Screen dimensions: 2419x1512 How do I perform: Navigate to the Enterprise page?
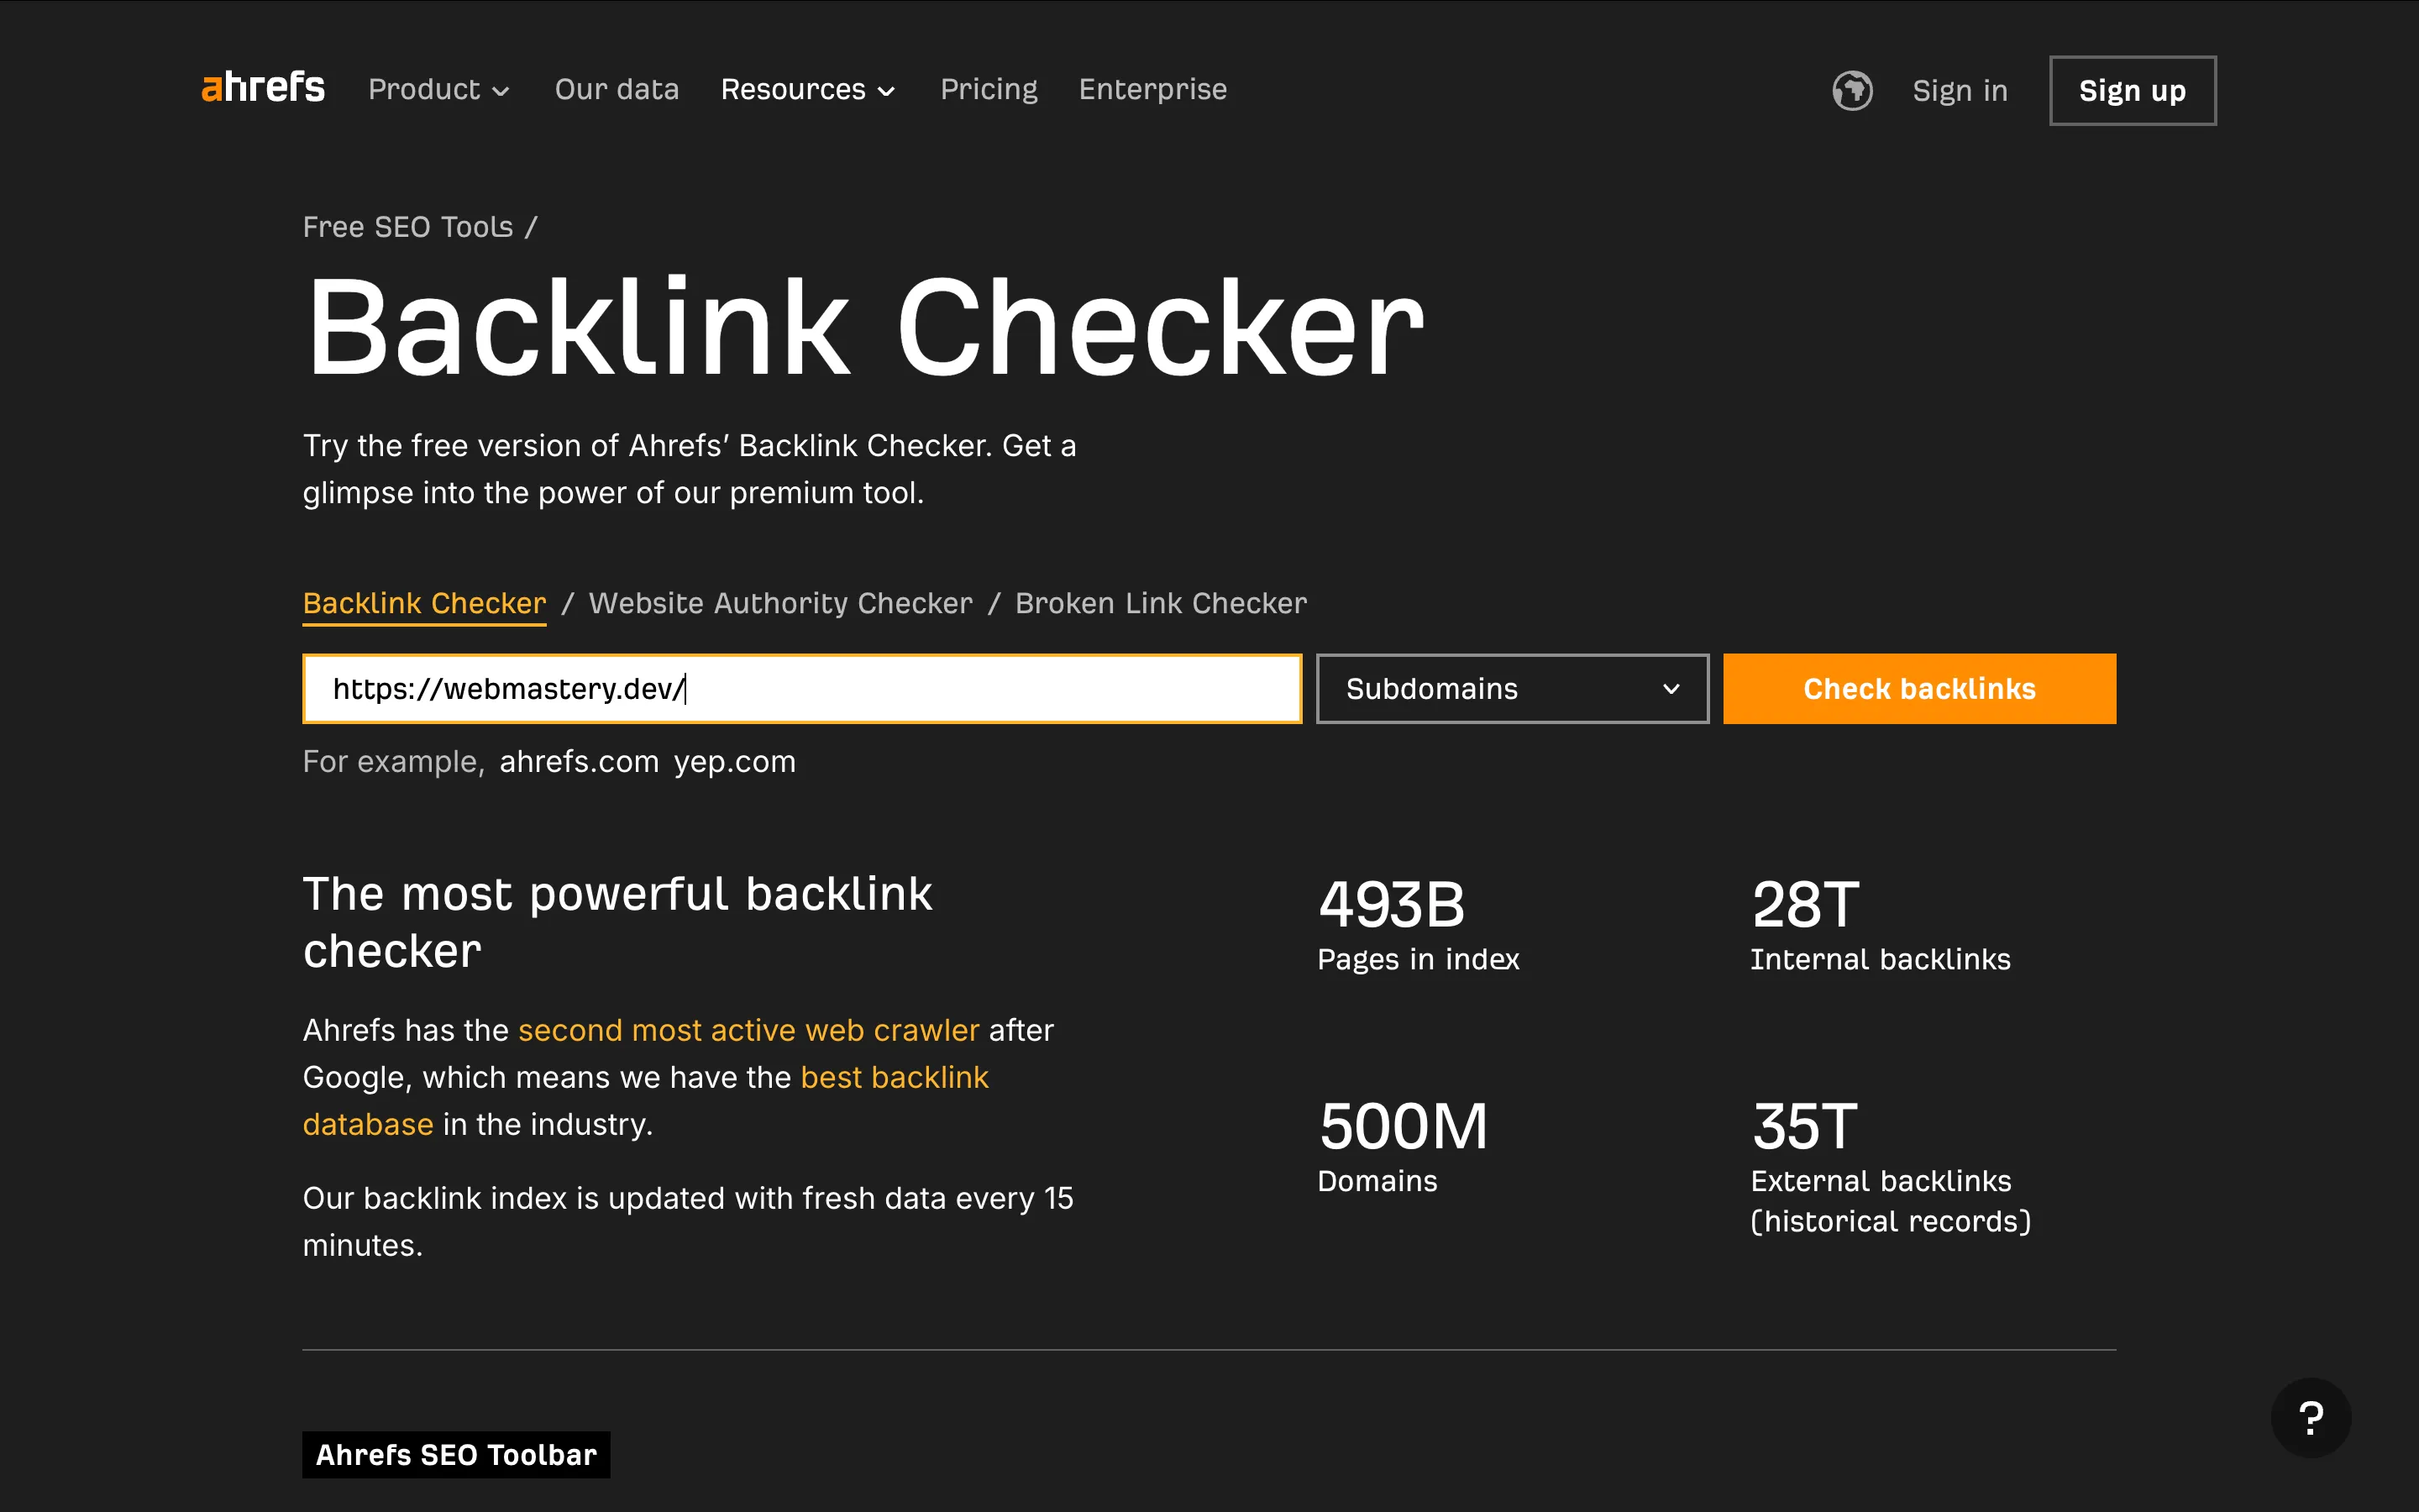click(1152, 89)
